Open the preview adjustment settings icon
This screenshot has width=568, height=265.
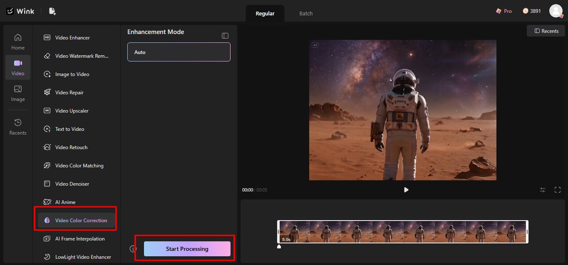[542, 190]
